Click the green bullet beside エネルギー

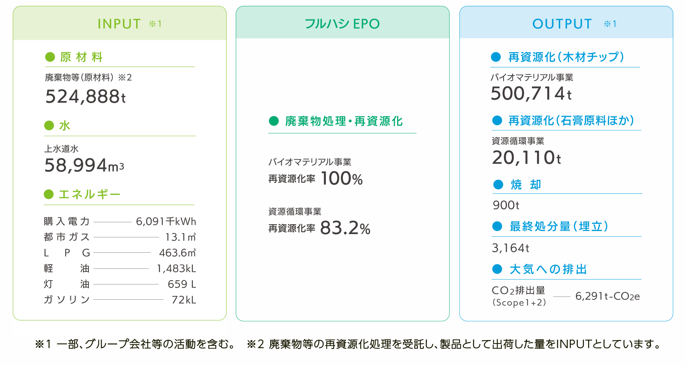pyautogui.click(x=49, y=194)
